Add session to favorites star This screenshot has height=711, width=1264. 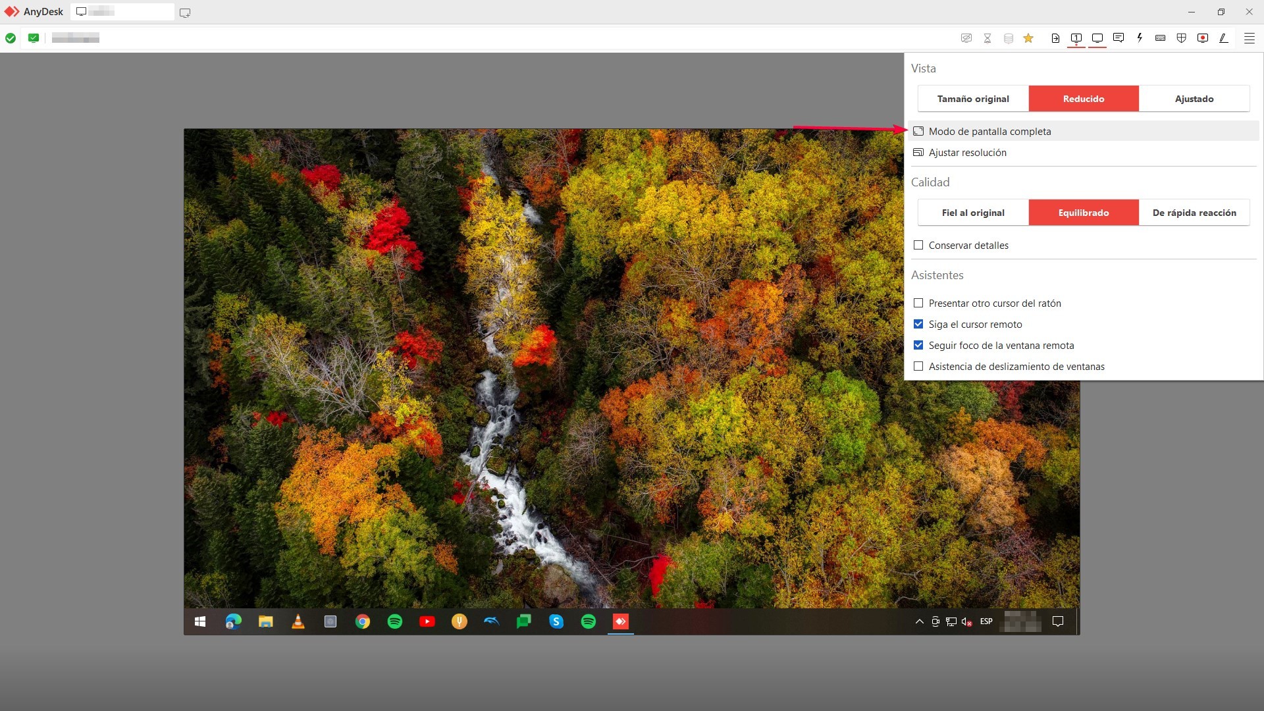(x=1029, y=38)
